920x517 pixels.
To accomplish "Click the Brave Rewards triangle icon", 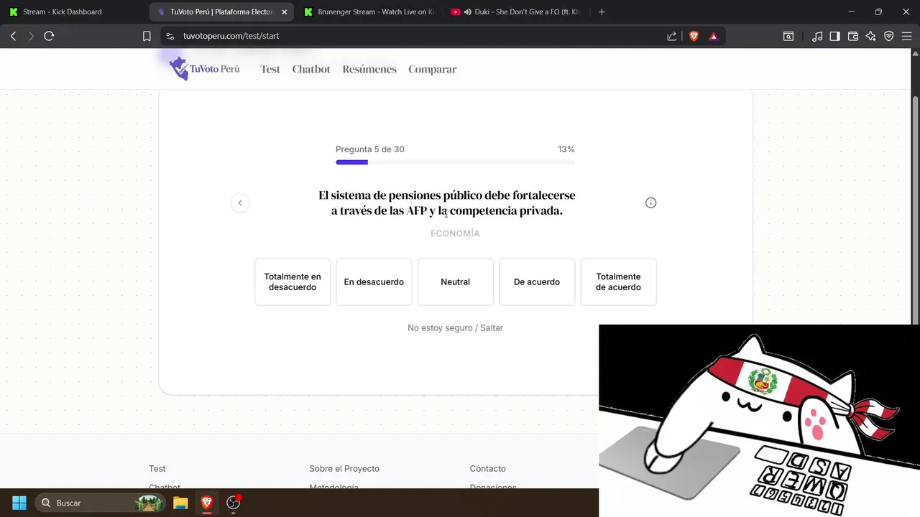I will tap(714, 36).
